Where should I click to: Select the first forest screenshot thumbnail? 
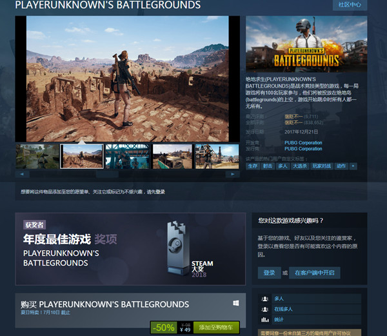click(x=37, y=157)
